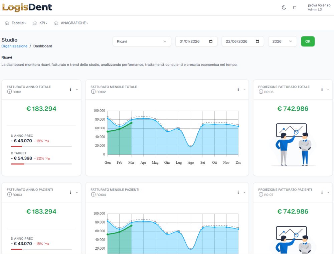The image size is (334, 254).
Task: Collapse the Fatturato Annuo Pazienti card
Action: click(77, 193)
